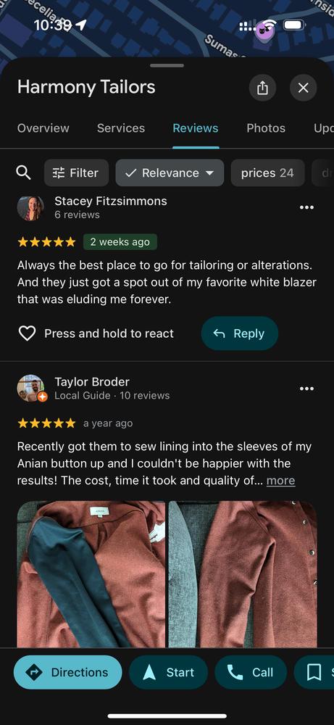Tap the search reviews magnifier icon

pyautogui.click(x=24, y=173)
